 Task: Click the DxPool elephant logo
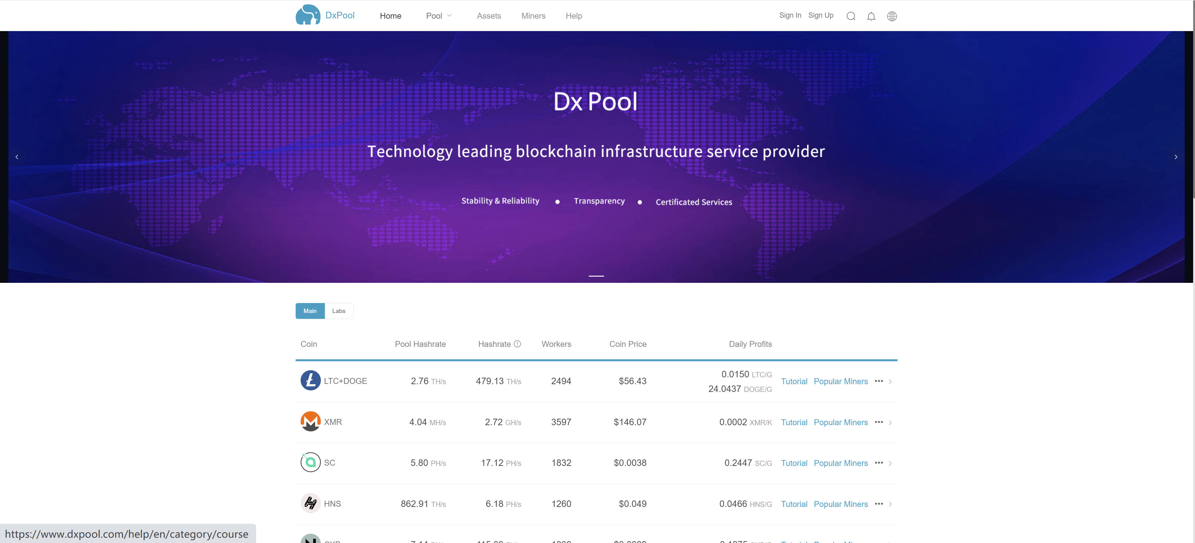pyautogui.click(x=307, y=15)
